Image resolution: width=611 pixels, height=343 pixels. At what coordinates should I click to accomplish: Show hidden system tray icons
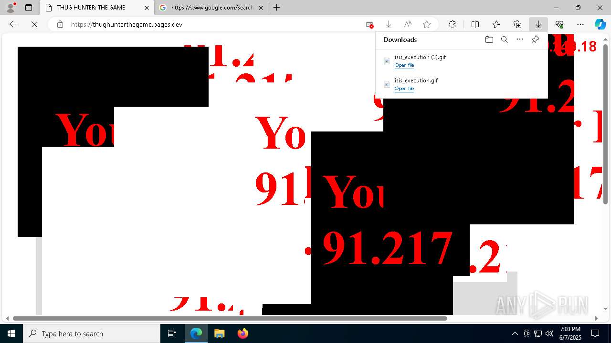[515, 333]
